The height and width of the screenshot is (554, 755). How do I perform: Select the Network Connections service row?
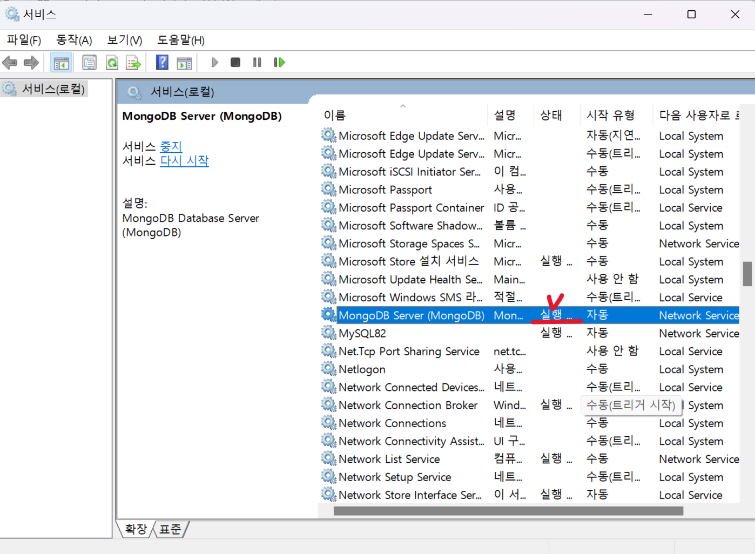click(x=530, y=423)
